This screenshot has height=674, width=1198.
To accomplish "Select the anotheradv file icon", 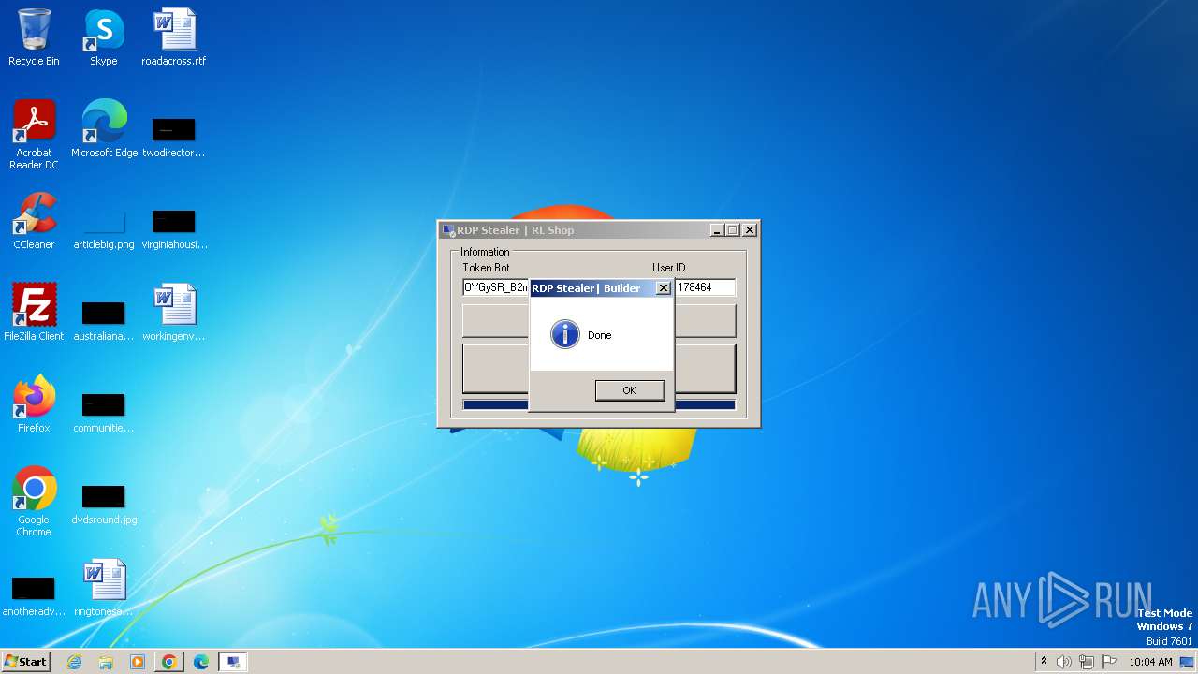I will pyautogui.click(x=34, y=594).
